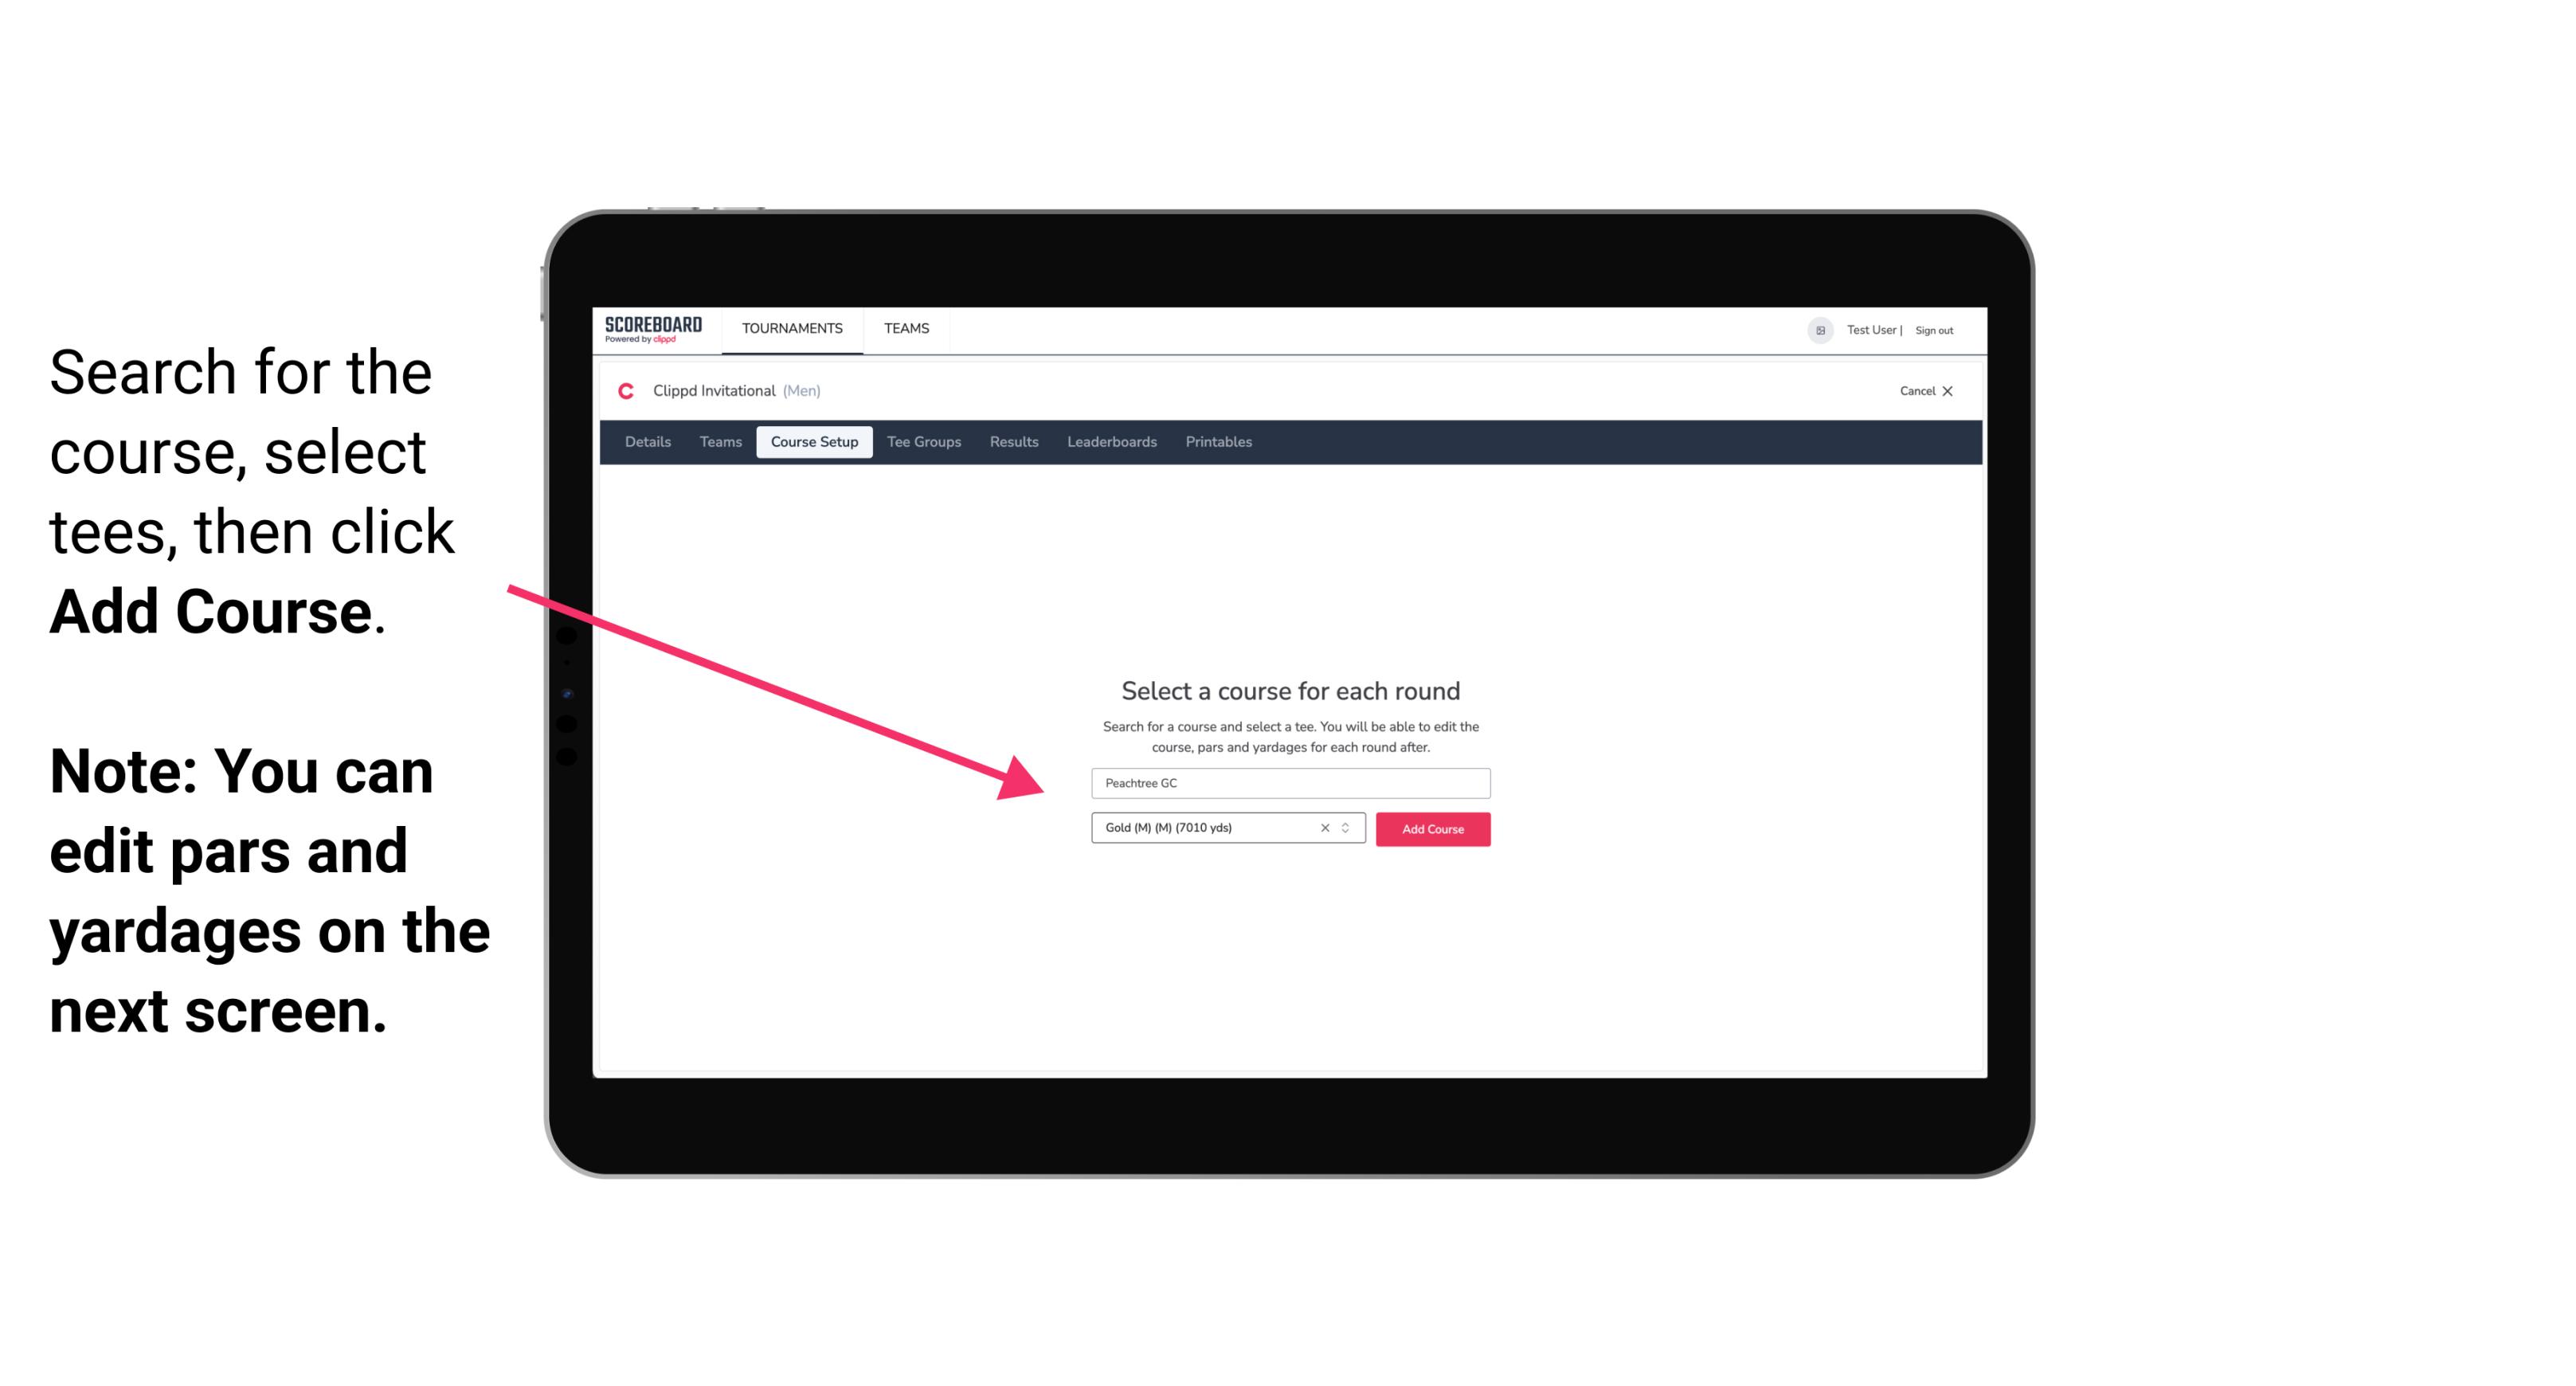This screenshot has width=2576, height=1386.
Task: Click the stepper arrows on tee selector
Action: 1351,829
